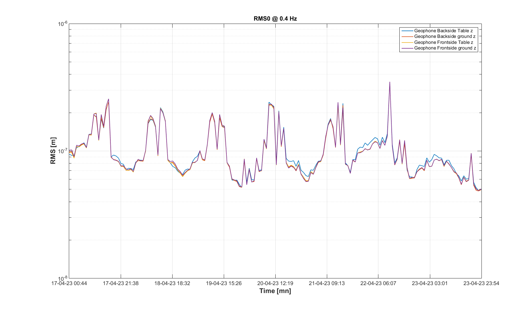Screen dimensions: 532x313
Task: Click the bottom y-axis tick label 10^-8
Action: (x=63, y=278)
